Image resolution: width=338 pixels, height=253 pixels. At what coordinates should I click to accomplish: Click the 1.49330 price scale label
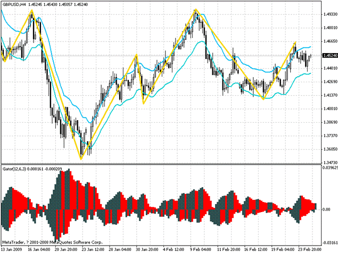[330, 14]
